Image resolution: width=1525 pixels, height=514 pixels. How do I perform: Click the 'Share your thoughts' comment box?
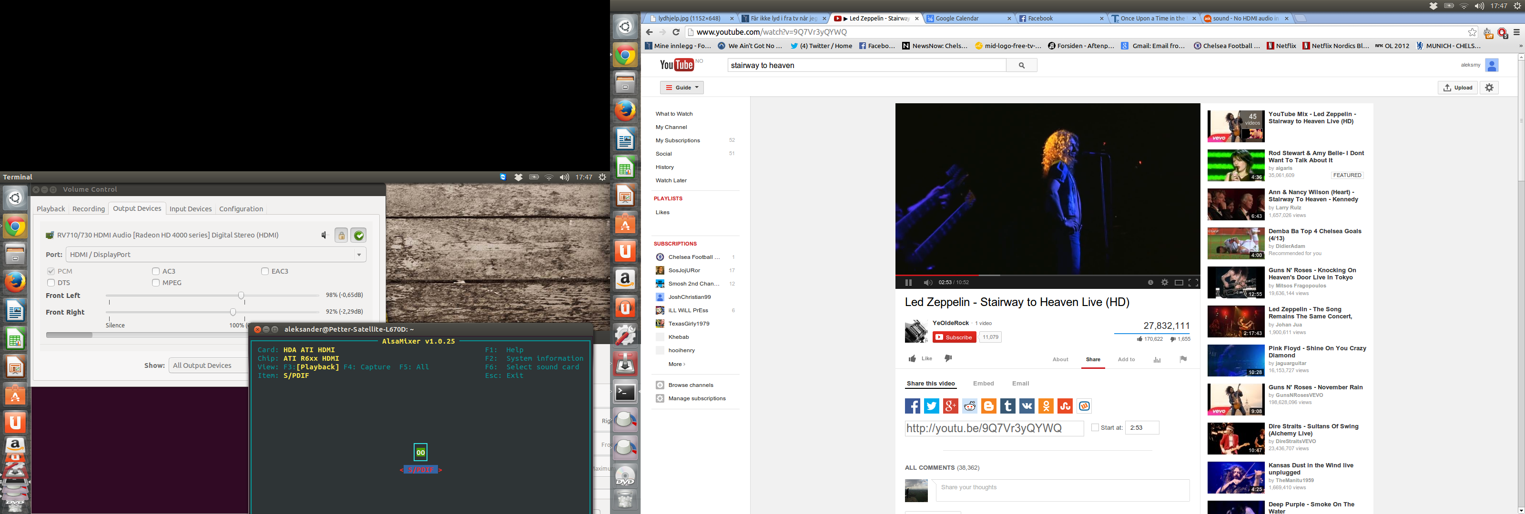tap(1063, 490)
